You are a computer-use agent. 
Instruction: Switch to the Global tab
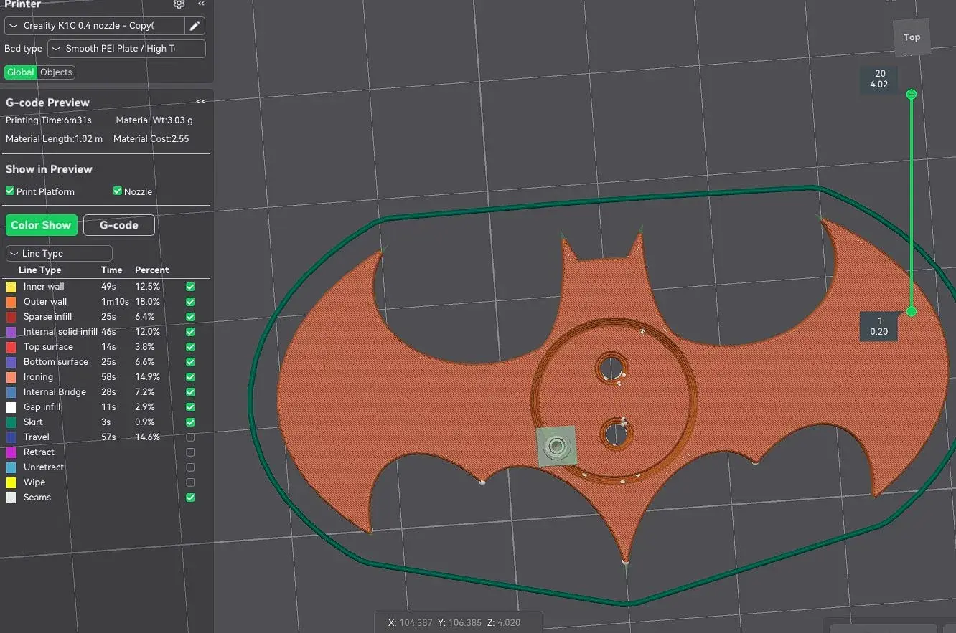click(x=21, y=72)
